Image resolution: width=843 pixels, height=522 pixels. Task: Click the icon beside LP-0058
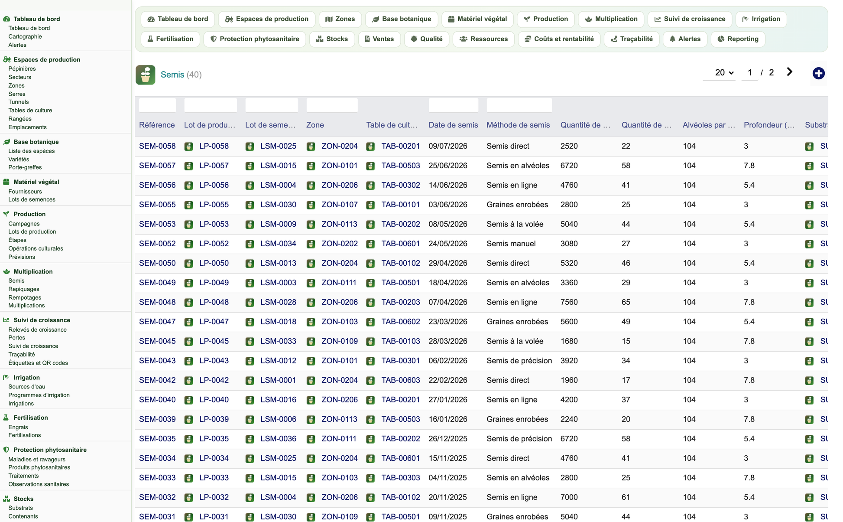[x=188, y=147]
